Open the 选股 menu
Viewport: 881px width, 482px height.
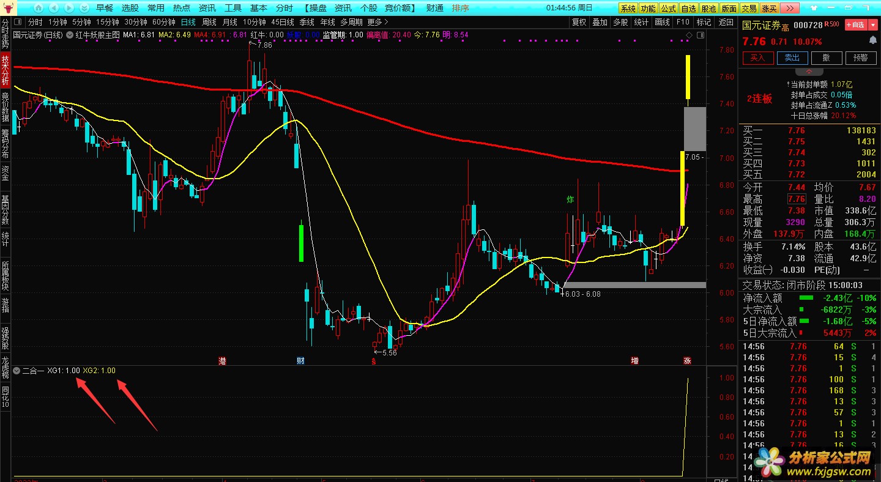(x=130, y=8)
